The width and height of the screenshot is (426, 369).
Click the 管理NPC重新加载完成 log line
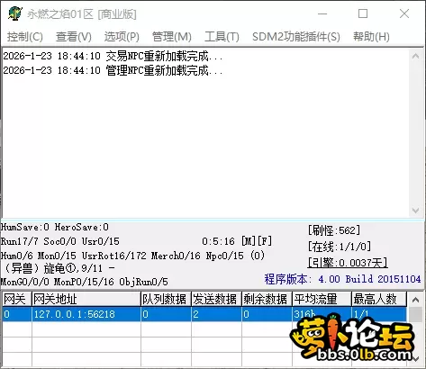tap(113, 70)
